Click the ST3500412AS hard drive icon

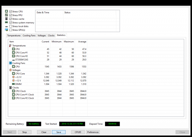point(13,60)
